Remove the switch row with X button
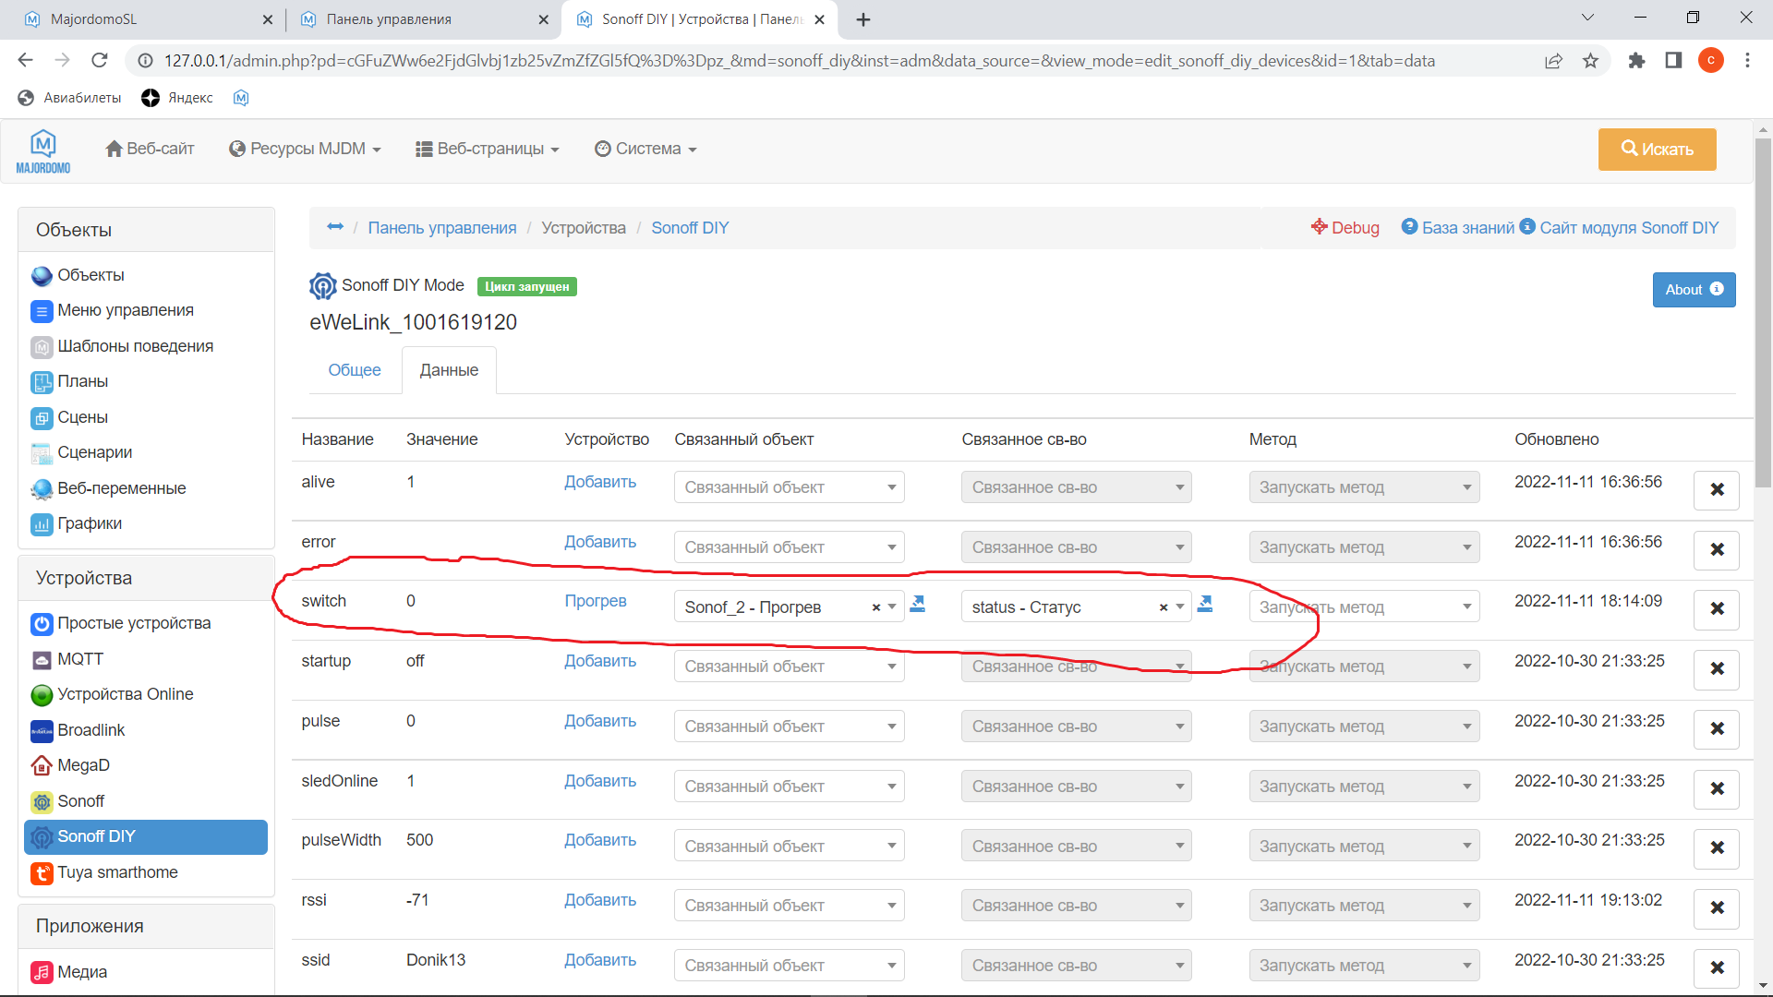The width and height of the screenshot is (1773, 997). 1716,608
